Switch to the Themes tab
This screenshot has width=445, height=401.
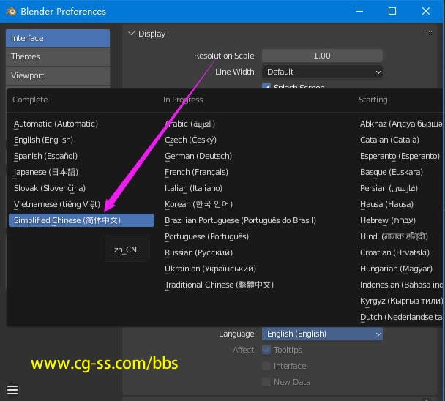tap(57, 56)
